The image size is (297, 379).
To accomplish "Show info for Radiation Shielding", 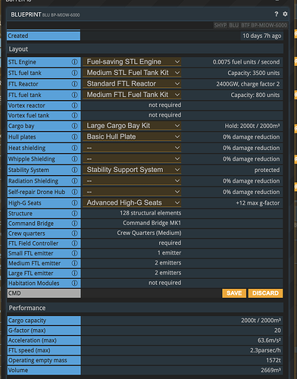I will [74, 181].
